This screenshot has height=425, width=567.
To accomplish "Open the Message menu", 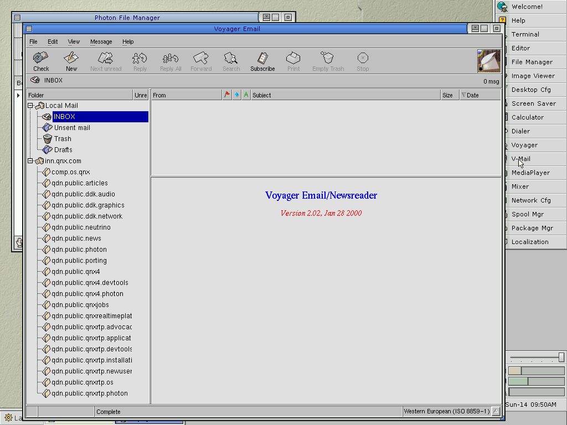I will point(101,42).
